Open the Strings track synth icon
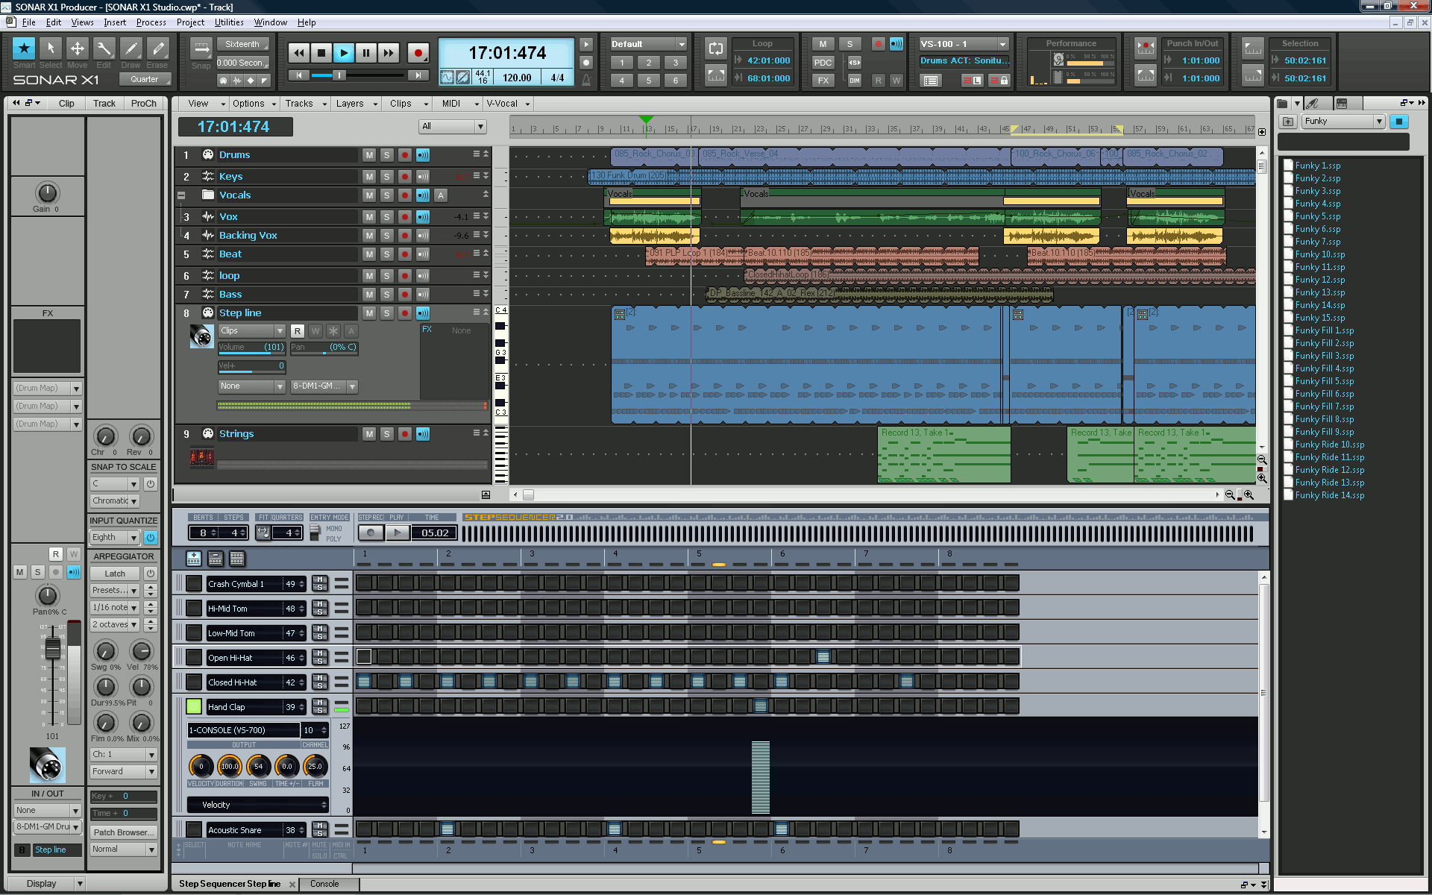The image size is (1432, 895). click(x=202, y=456)
